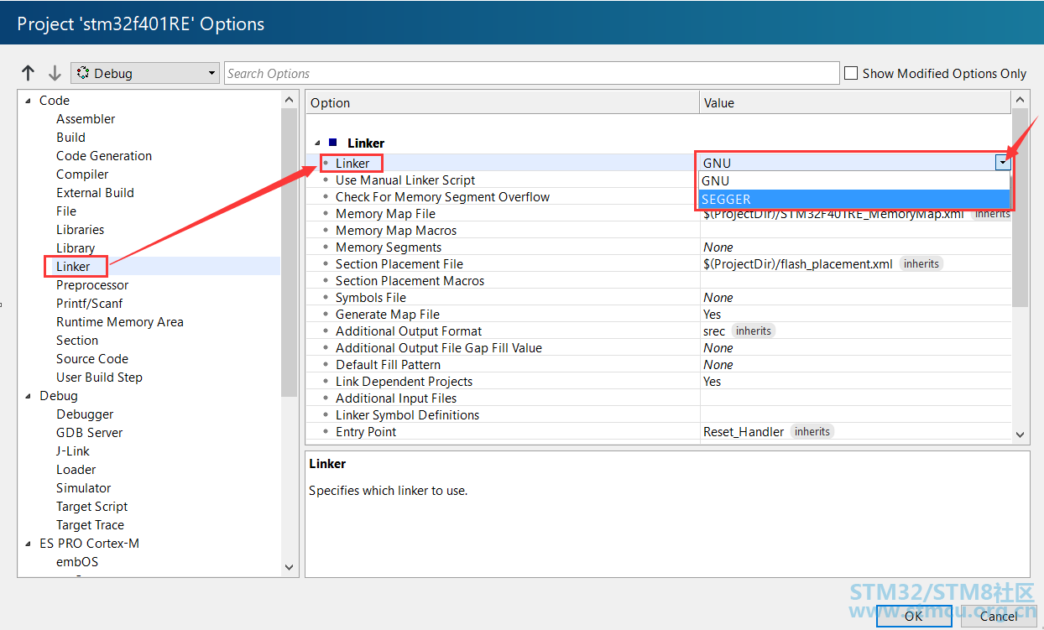
Task: Click the Search Options field
Action: pyautogui.click(x=532, y=73)
